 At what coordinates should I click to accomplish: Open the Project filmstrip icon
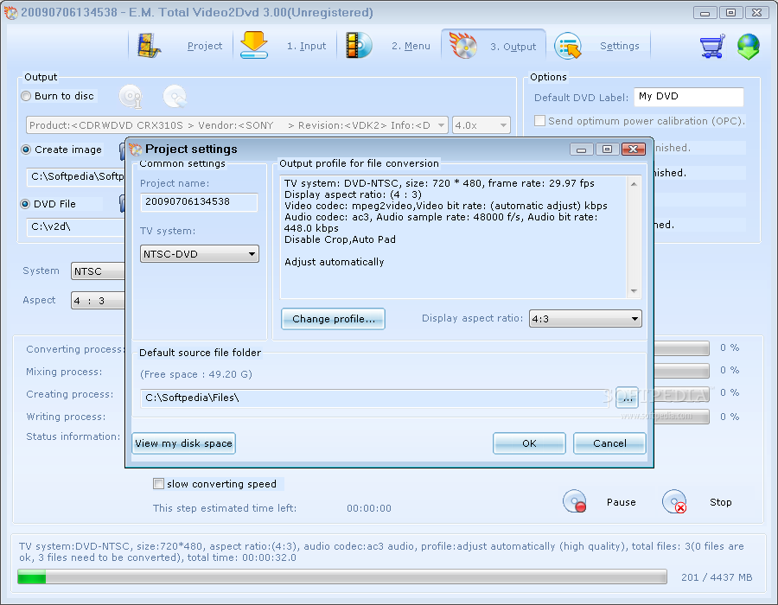point(149,46)
